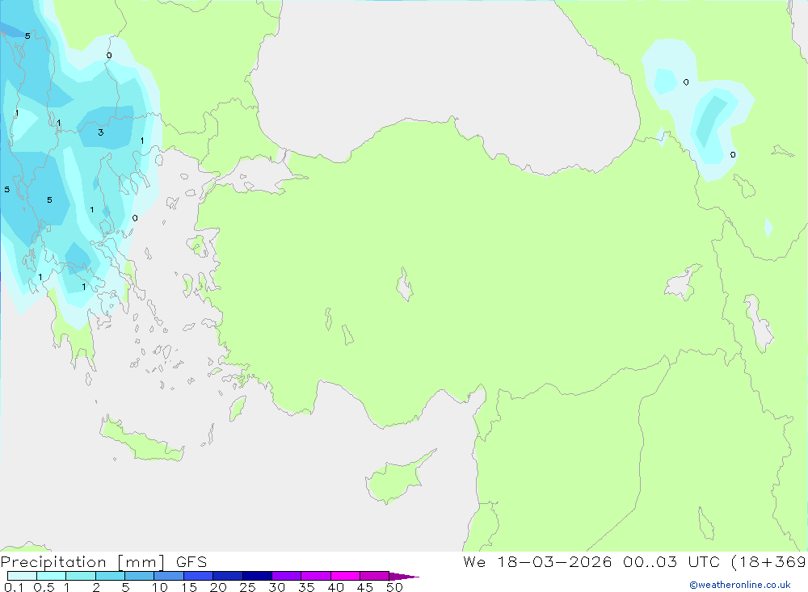Screen dimensions: 808x592
Task: Click the '15' legend scale label
Action: click(189, 587)
